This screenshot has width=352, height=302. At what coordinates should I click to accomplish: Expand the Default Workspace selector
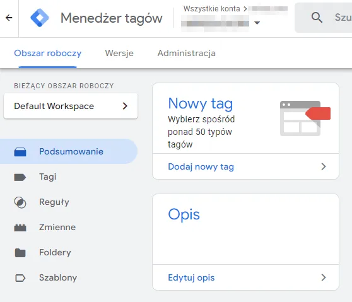pyautogui.click(x=71, y=106)
